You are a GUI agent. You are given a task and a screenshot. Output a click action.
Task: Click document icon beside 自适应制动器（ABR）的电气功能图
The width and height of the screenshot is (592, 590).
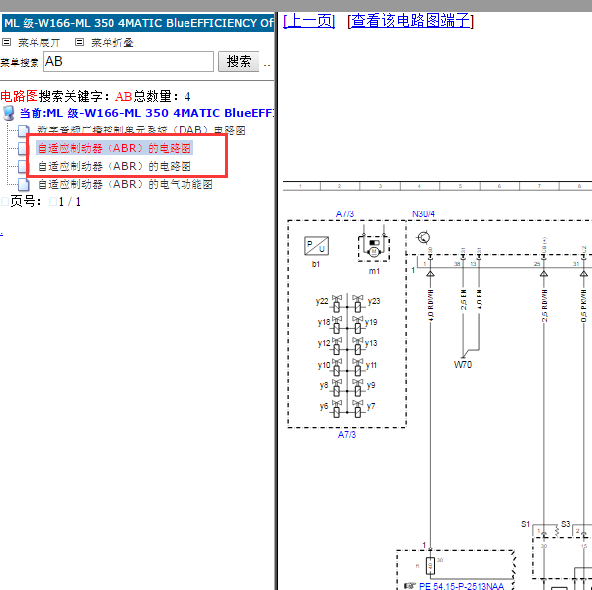pos(23,185)
